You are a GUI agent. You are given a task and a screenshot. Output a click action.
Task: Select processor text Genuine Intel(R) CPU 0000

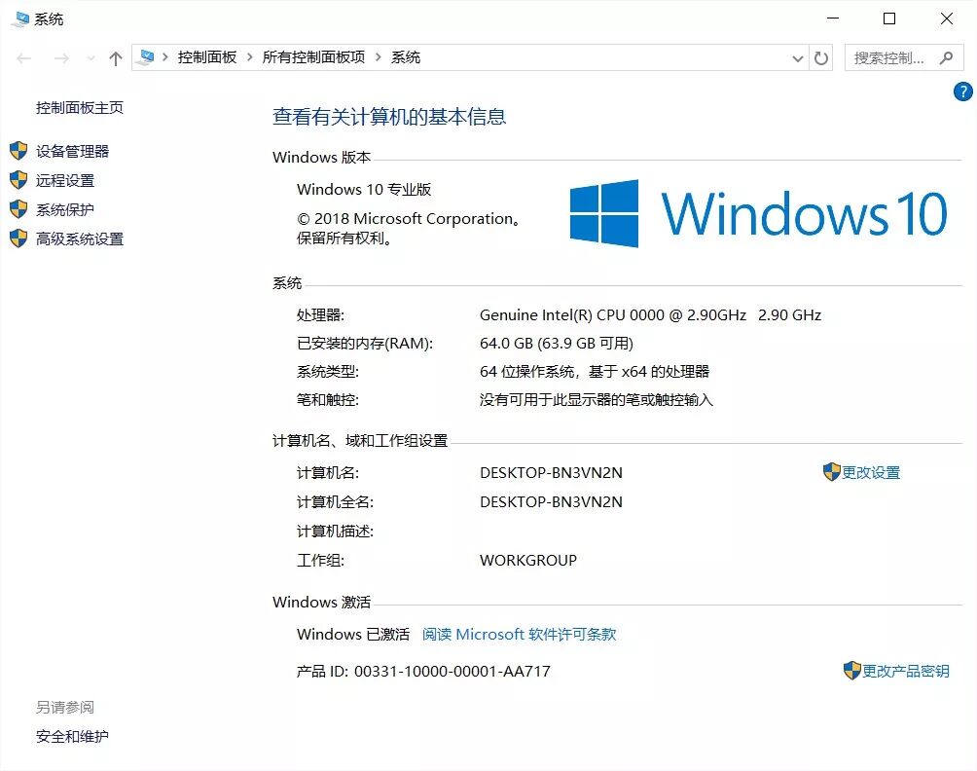[572, 315]
